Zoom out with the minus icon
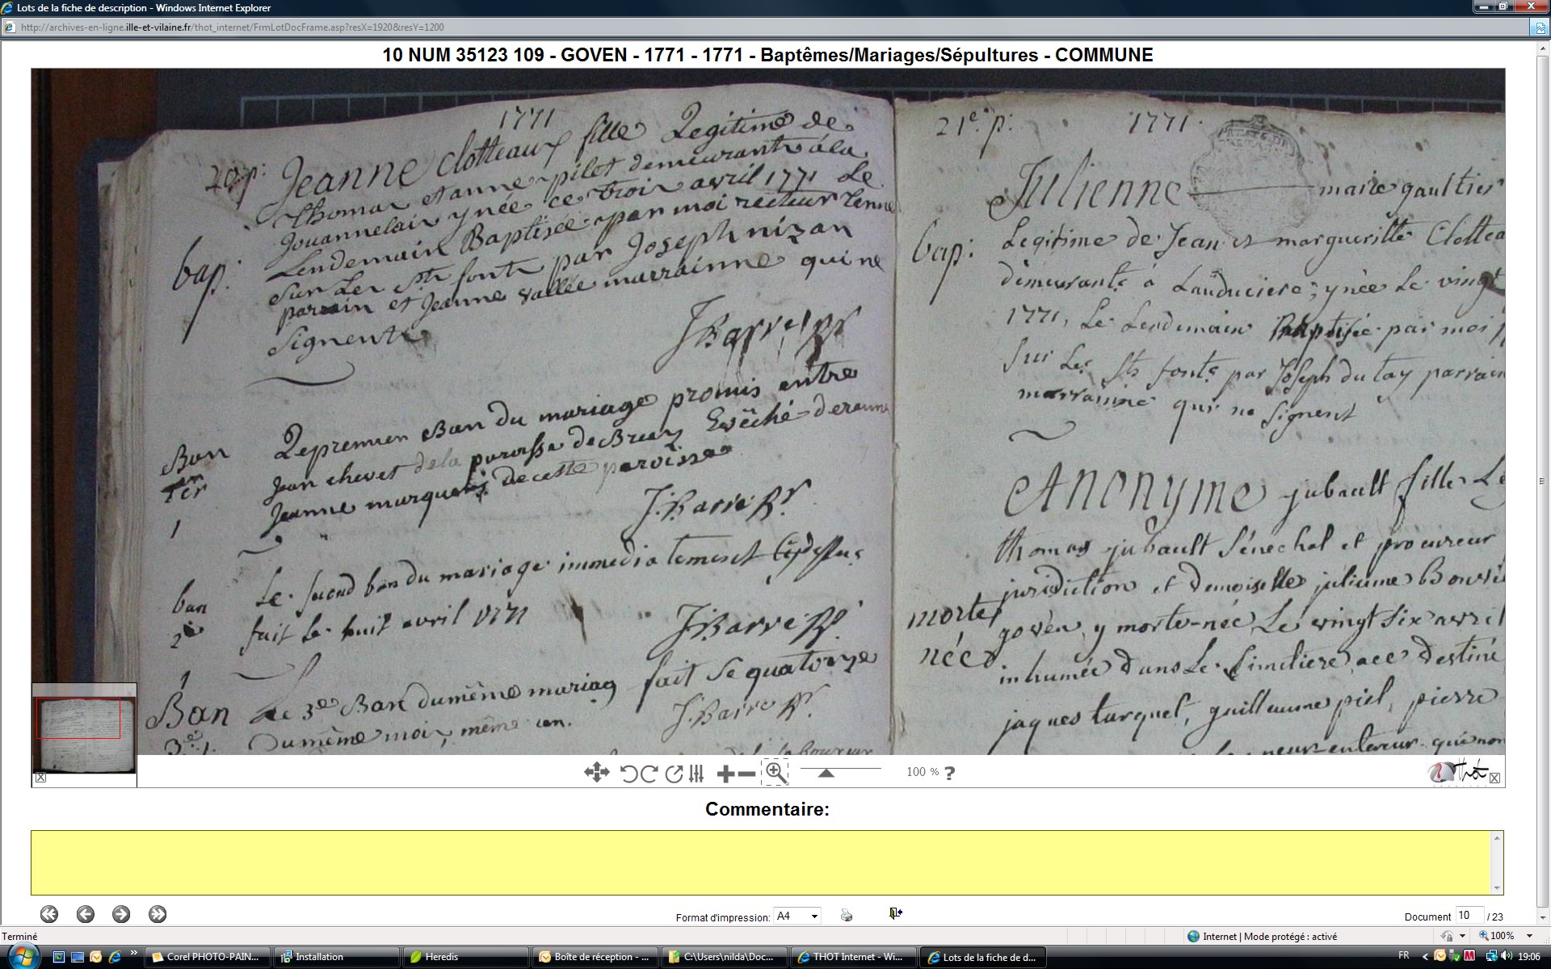This screenshot has height=969, width=1551. click(747, 774)
